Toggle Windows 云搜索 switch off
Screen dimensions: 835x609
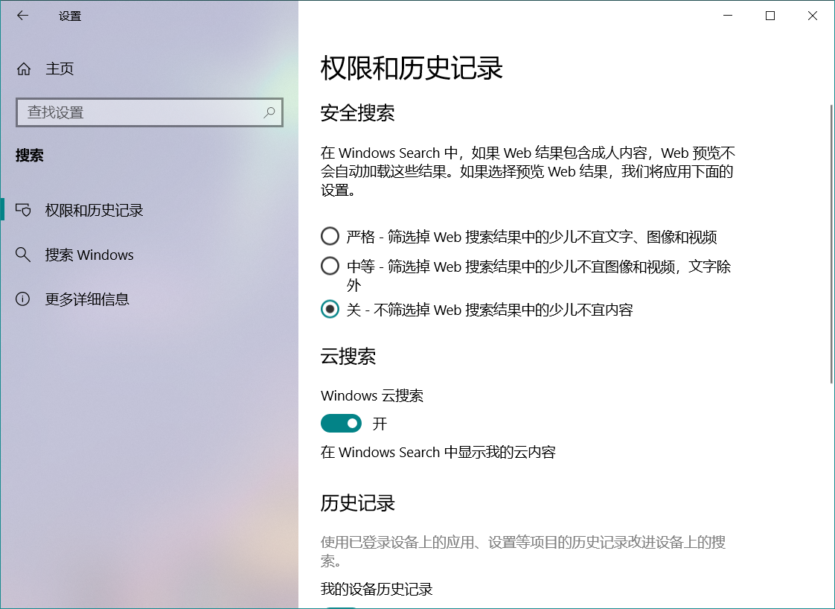(x=341, y=424)
